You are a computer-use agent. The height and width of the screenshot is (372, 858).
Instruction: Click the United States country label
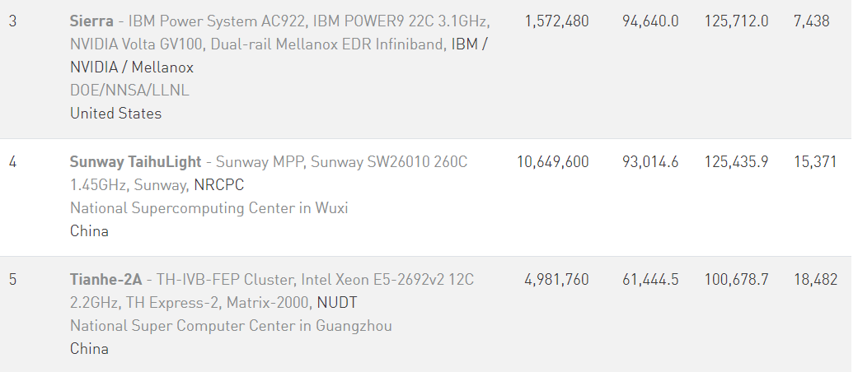(115, 114)
